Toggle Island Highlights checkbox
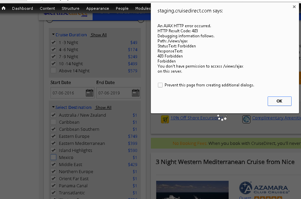 pos(54,150)
